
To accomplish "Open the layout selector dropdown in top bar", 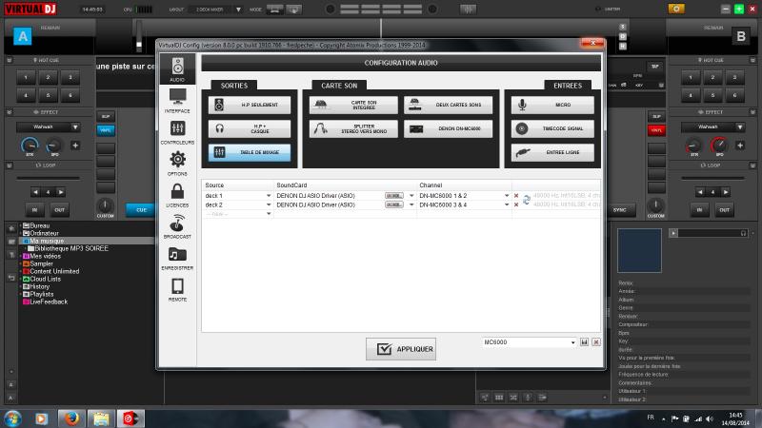I will coord(238,10).
